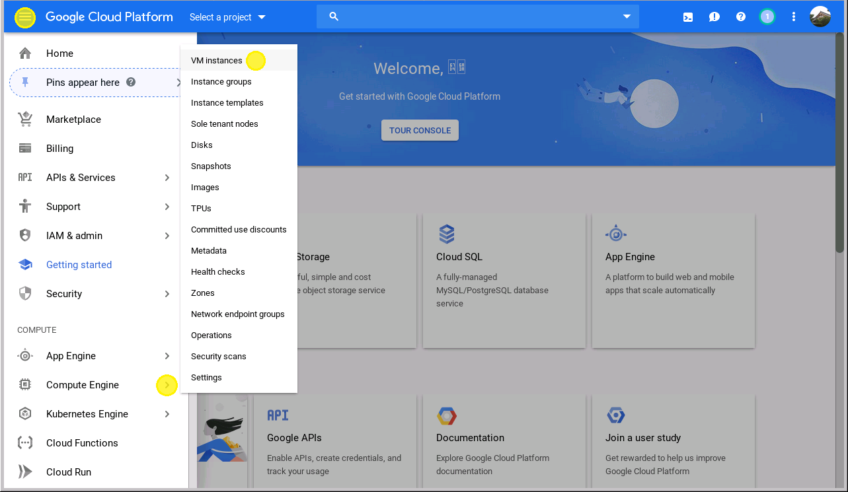This screenshot has height=492, width=848.
Task: Click the Cloud Run arrows icon
Action: [x=25, y=472]
